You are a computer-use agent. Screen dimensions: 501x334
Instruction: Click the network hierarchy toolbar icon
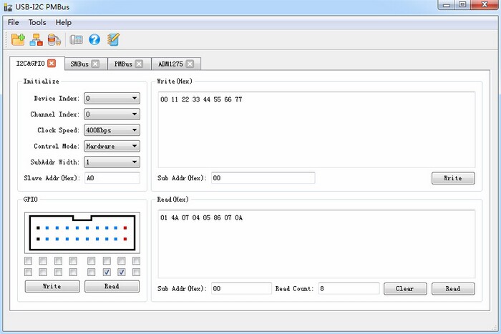click(x=36, y=39)
